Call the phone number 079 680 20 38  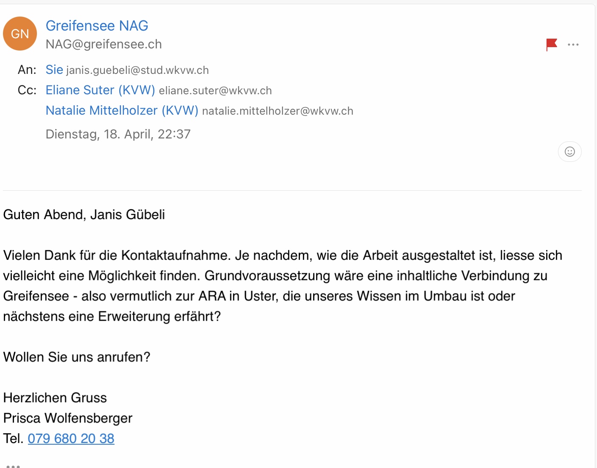71,438
